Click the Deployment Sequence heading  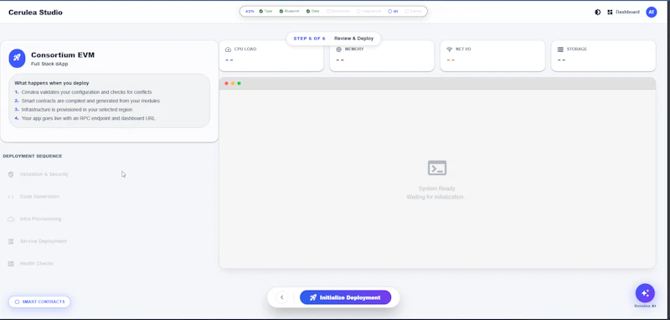pos(33,156)
